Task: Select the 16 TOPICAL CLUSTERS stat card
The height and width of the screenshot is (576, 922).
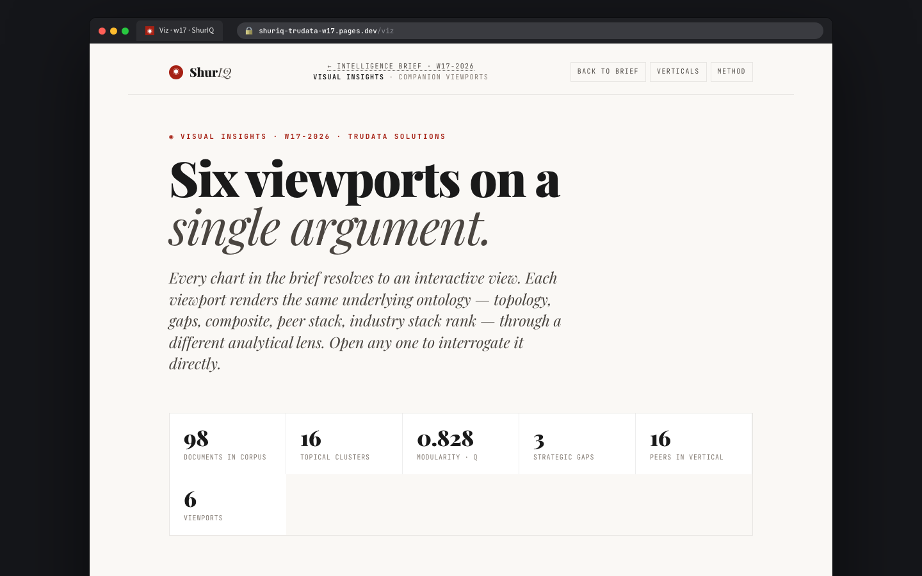Action: click(344, 444)
